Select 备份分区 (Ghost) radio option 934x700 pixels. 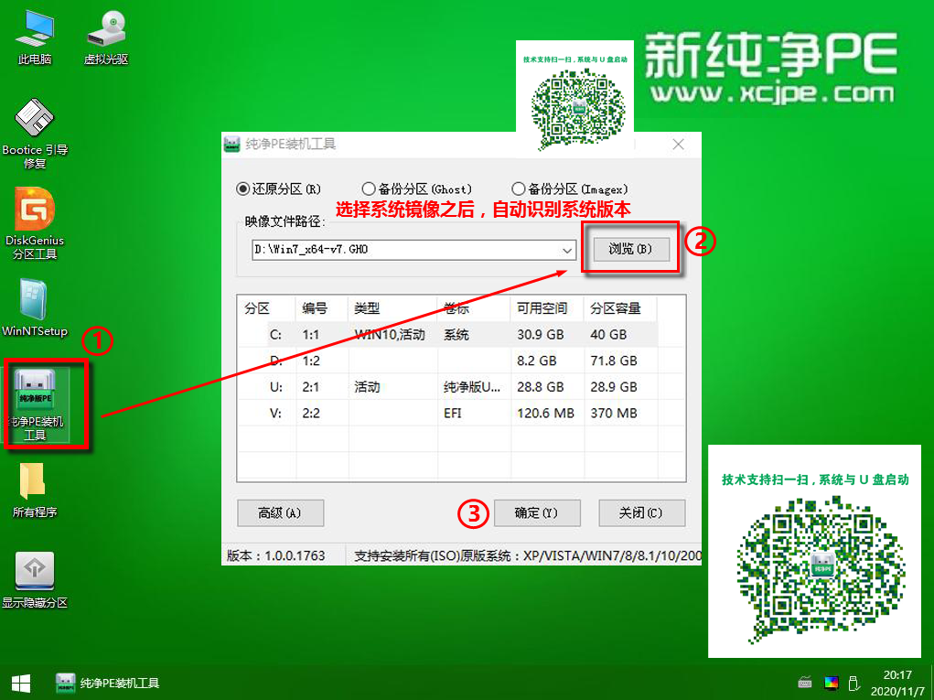(x=369, y=189)
